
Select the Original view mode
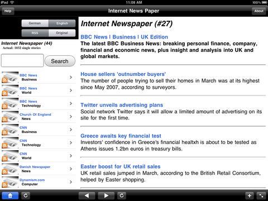62,33
